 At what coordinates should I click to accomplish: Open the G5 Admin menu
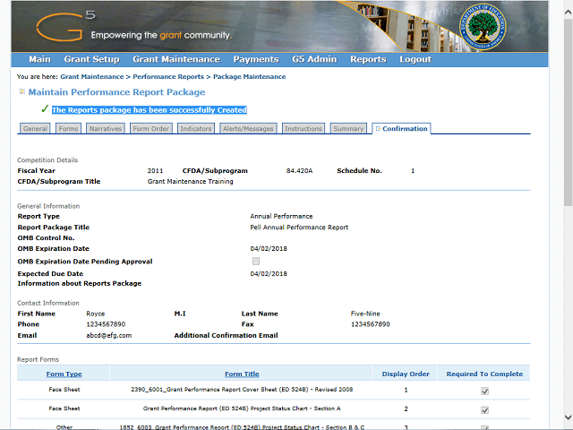pos(314,59)
